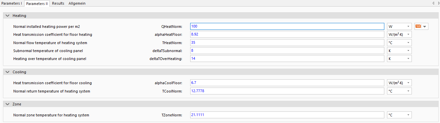This screenshot has height=123, width=440.
Task: Open the alphaHeatFloor unit dropdown
Action: click(x=399, y=34)
